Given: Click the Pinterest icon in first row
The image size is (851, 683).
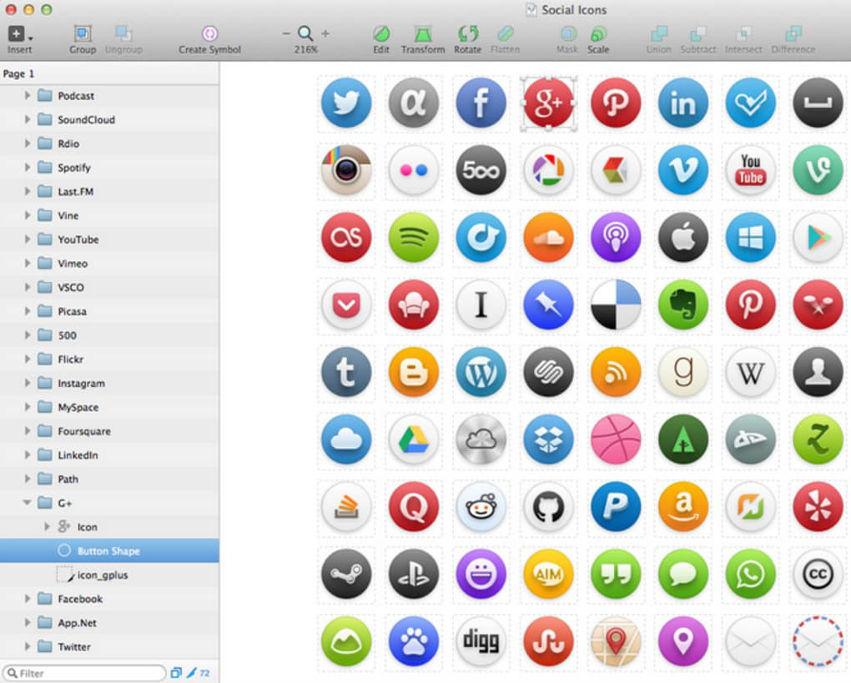Looking at the screenshot, I should click(x=616, y=103).
